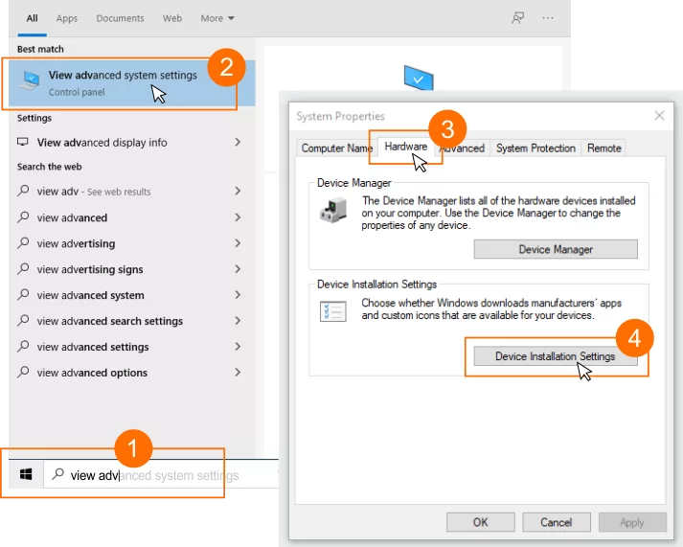The width and height of the screenshot is (683, 547).
Task: Open the Advanced tab in System Properties
Action: click(462, 148)
